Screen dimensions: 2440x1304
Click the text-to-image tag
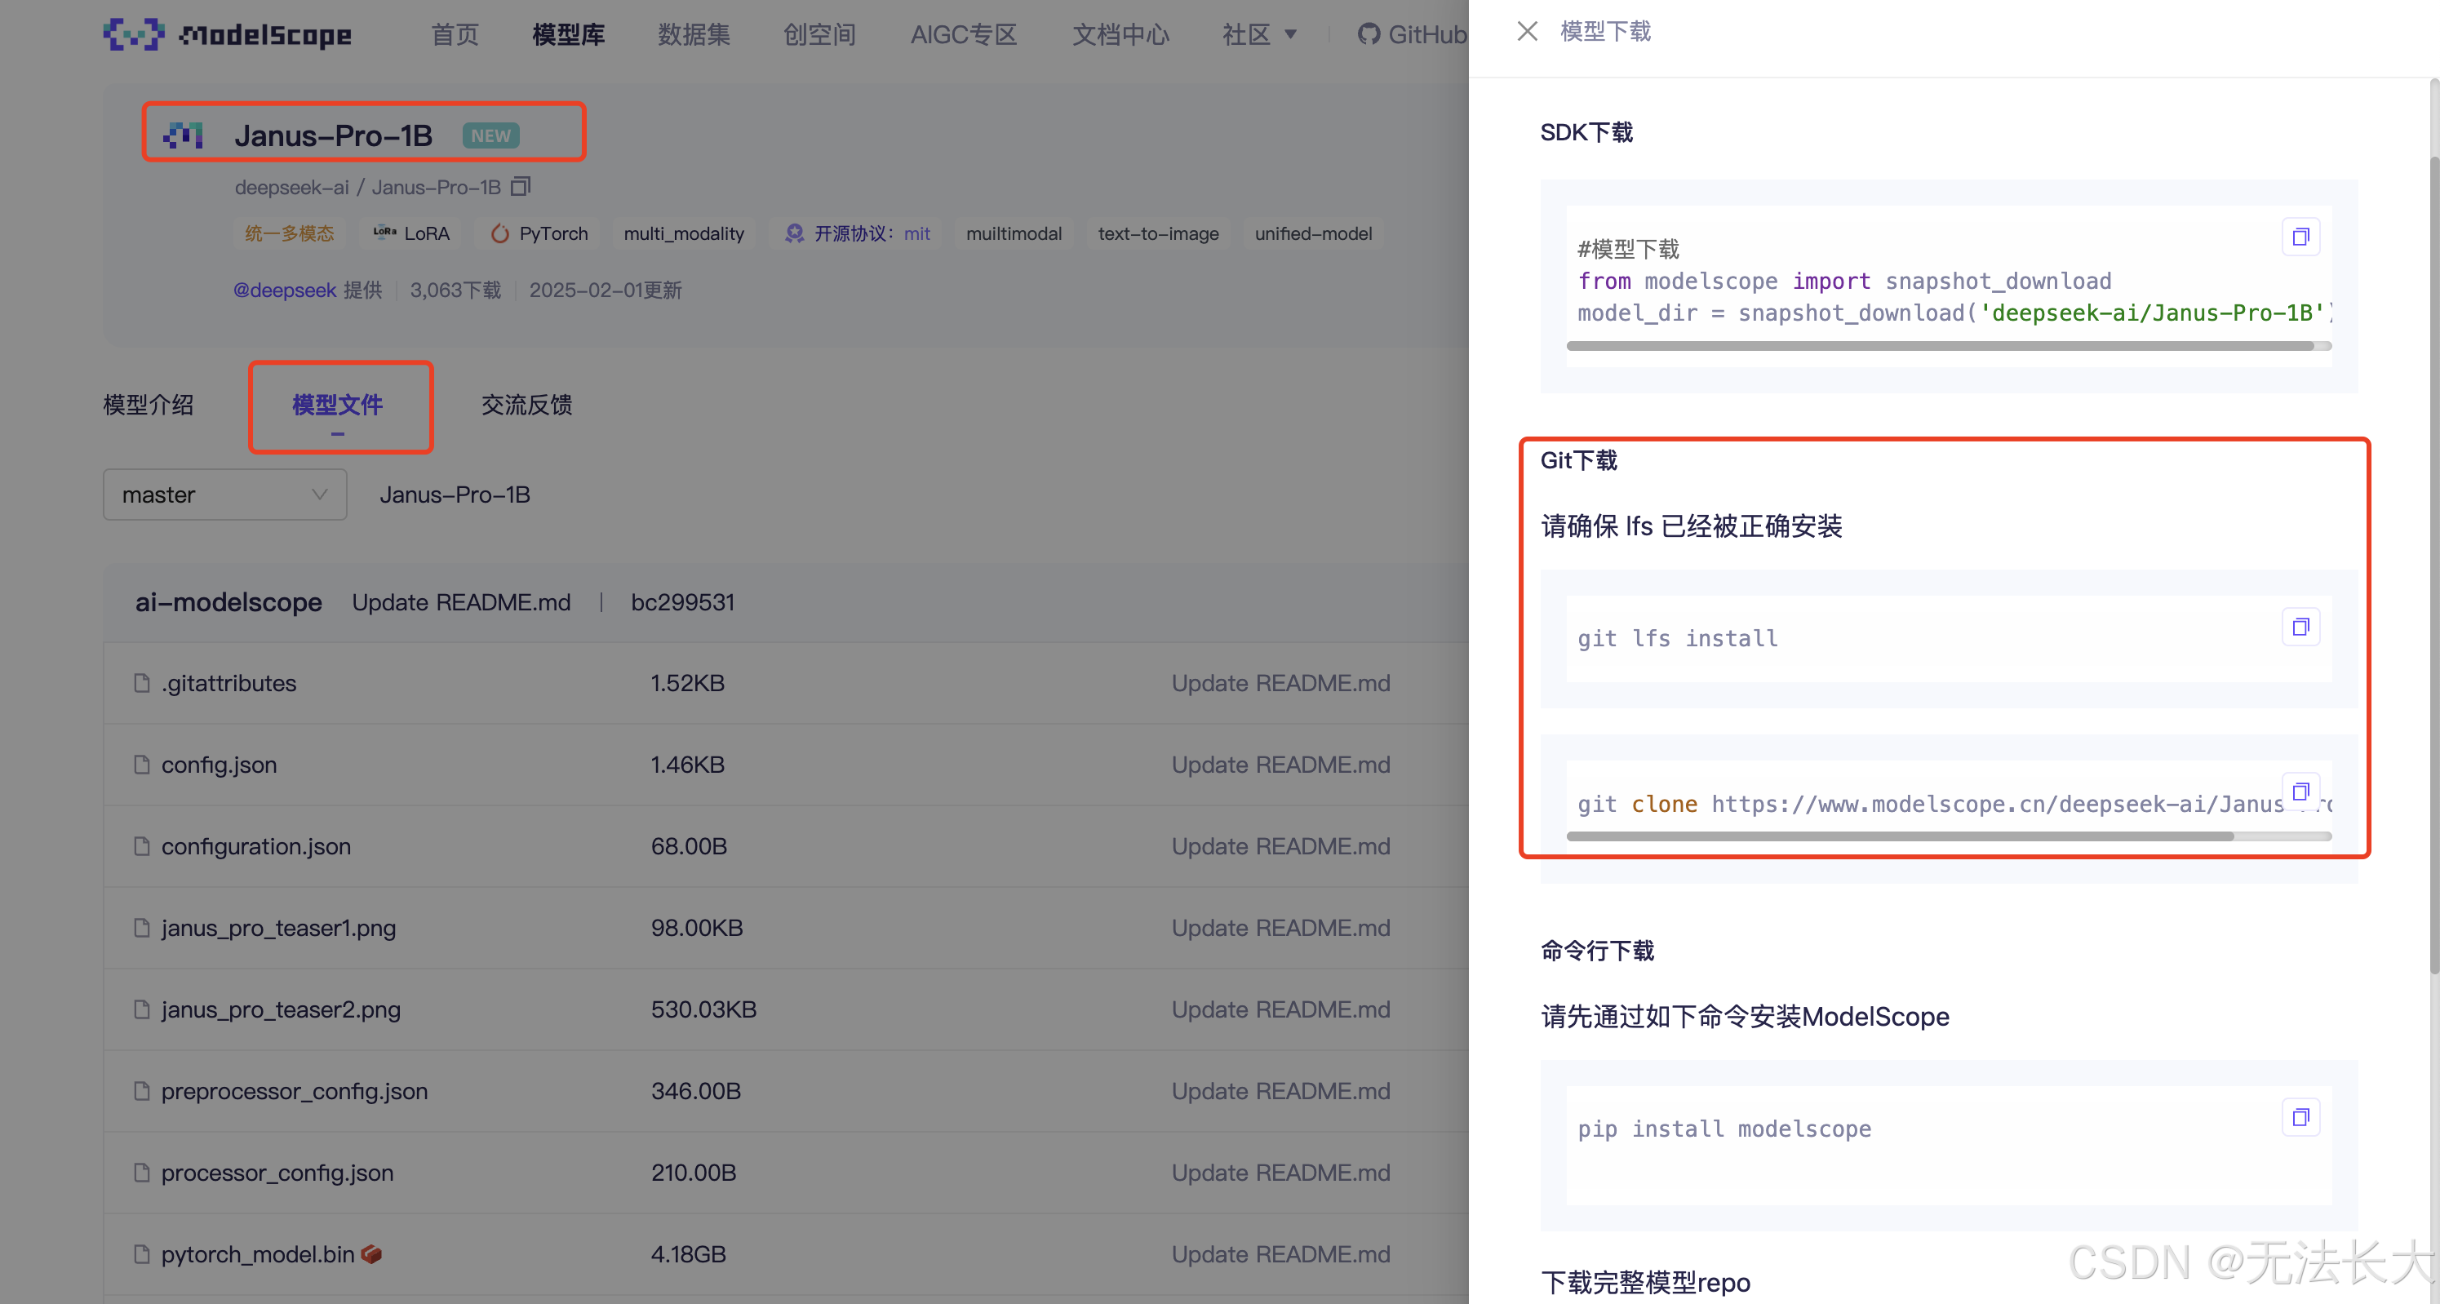(x=1157, y=234)
